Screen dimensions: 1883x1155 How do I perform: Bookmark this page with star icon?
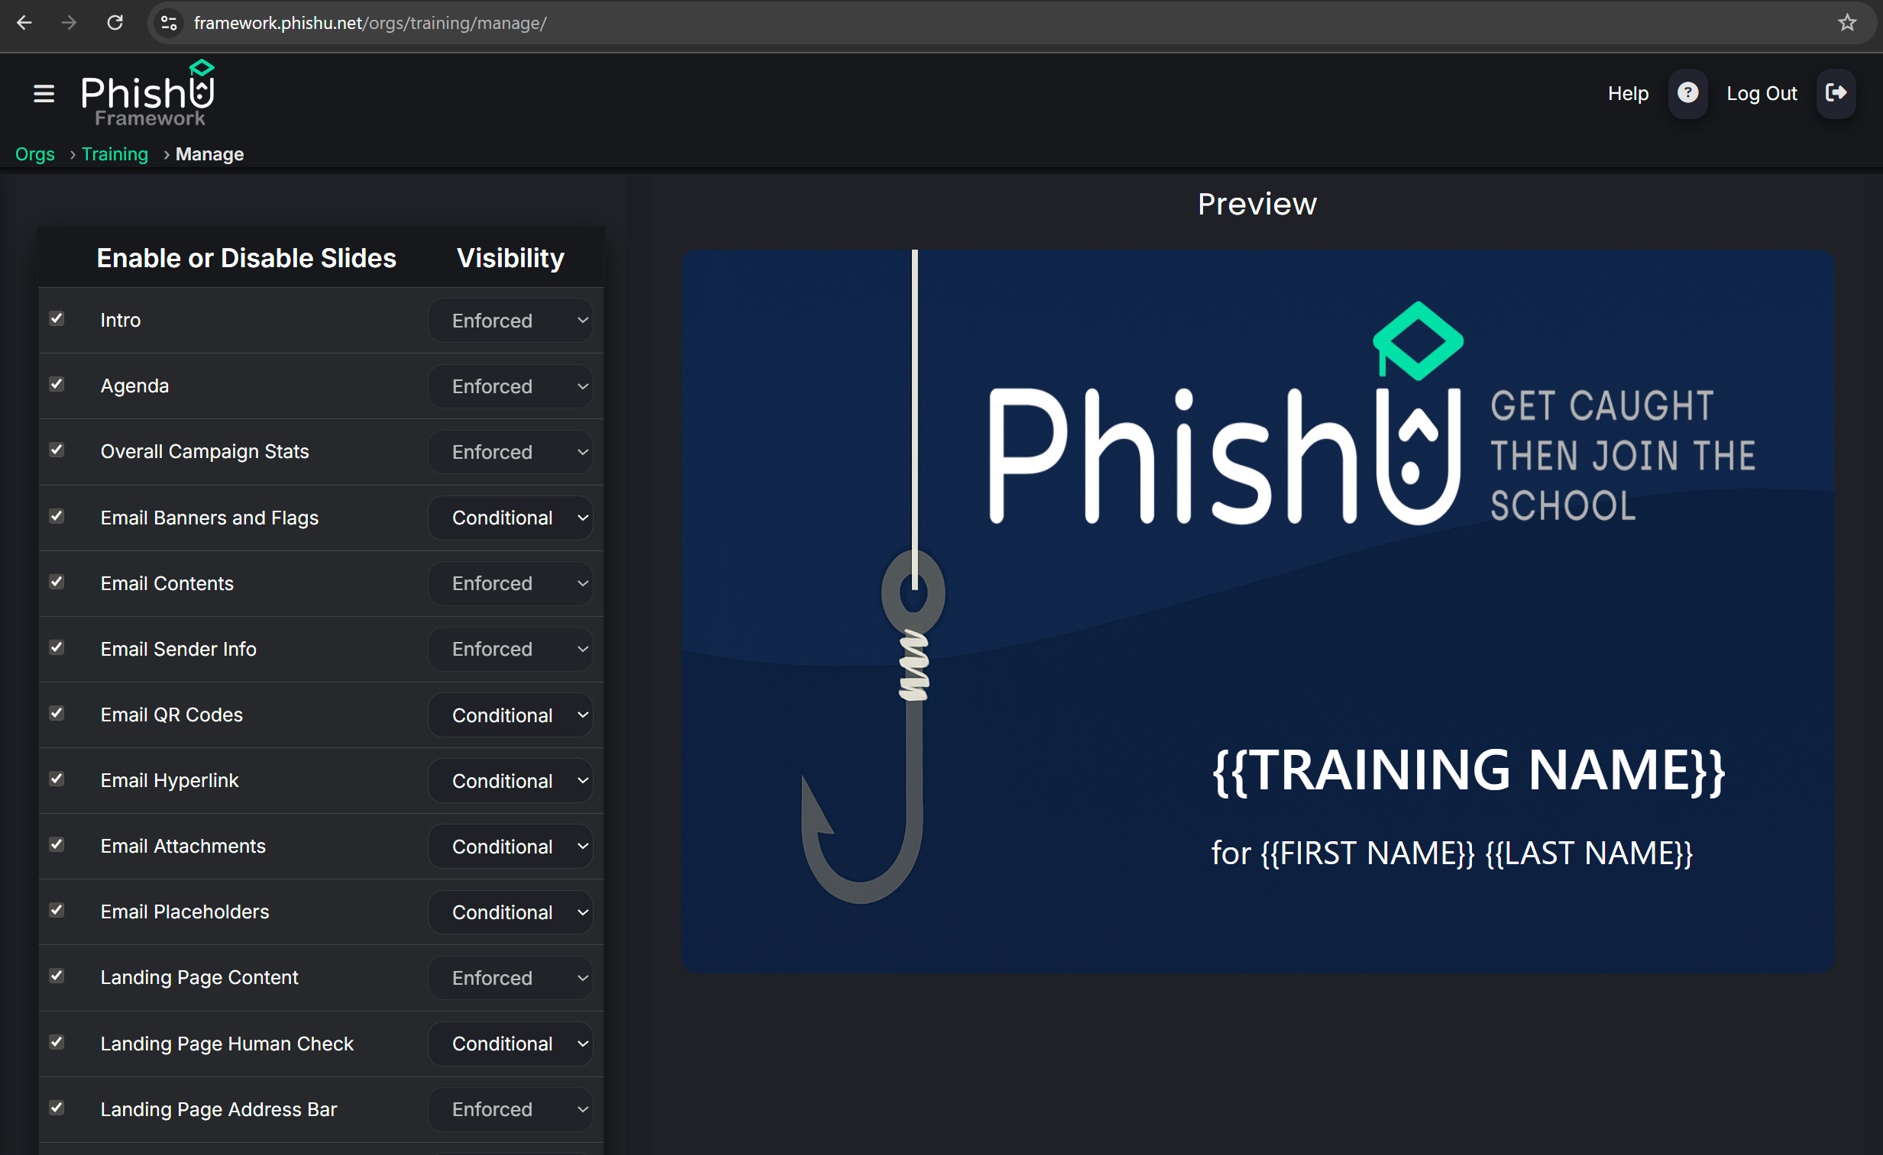pos(1847,23)
